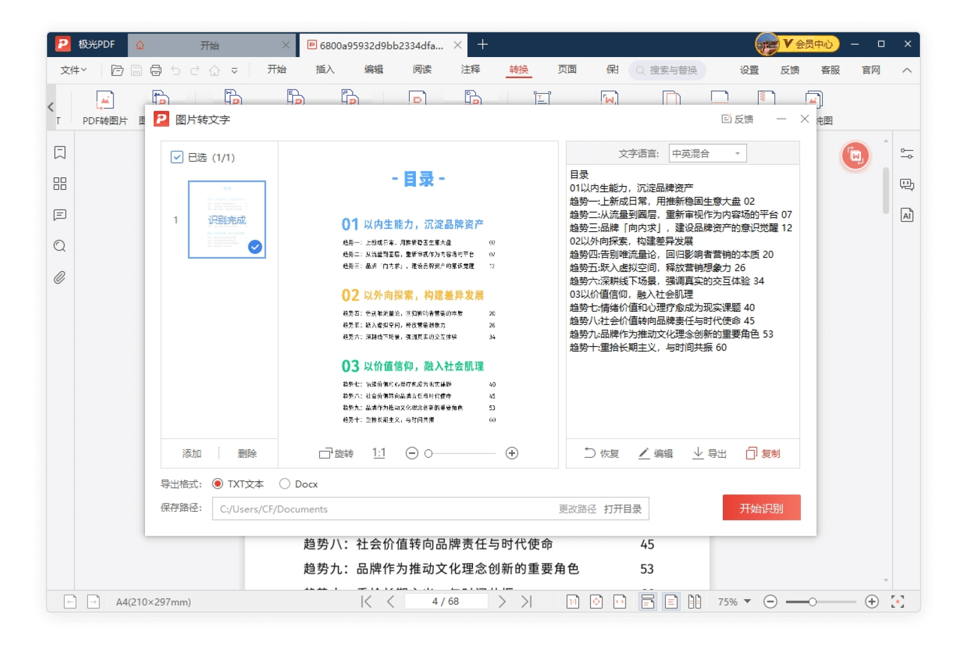
Task: Click the bookmark icon in left sidebar
Action: click(60, 153)
